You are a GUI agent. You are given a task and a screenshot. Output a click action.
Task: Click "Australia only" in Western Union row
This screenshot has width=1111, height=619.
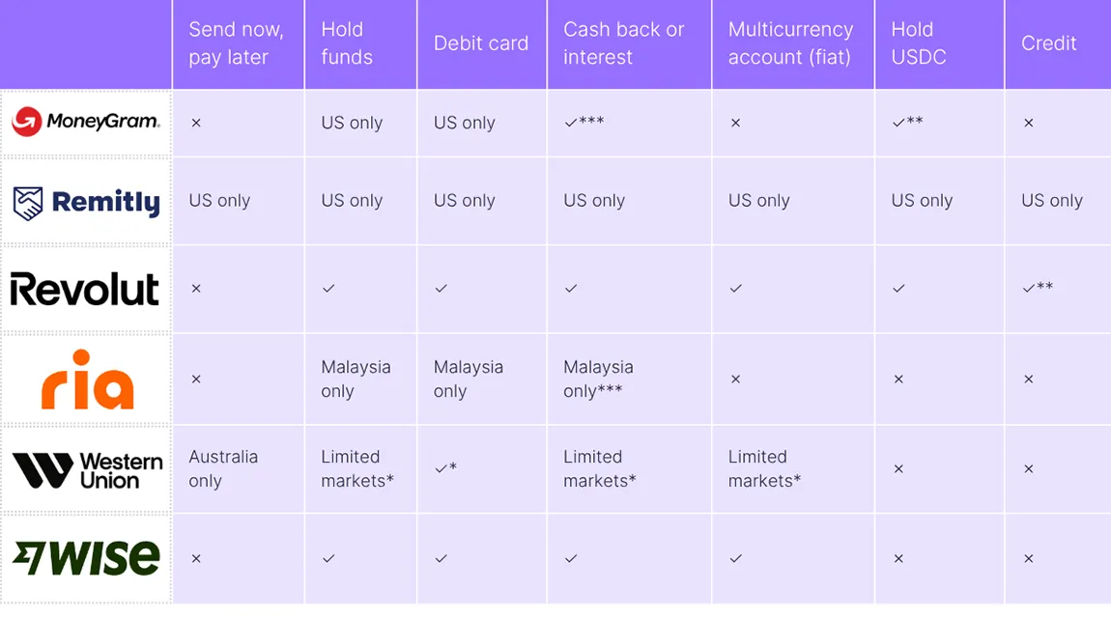[223, 468]
